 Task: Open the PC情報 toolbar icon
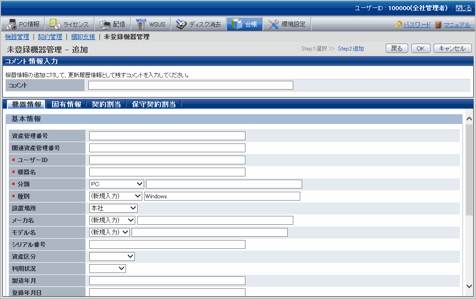tap(12, 24)
